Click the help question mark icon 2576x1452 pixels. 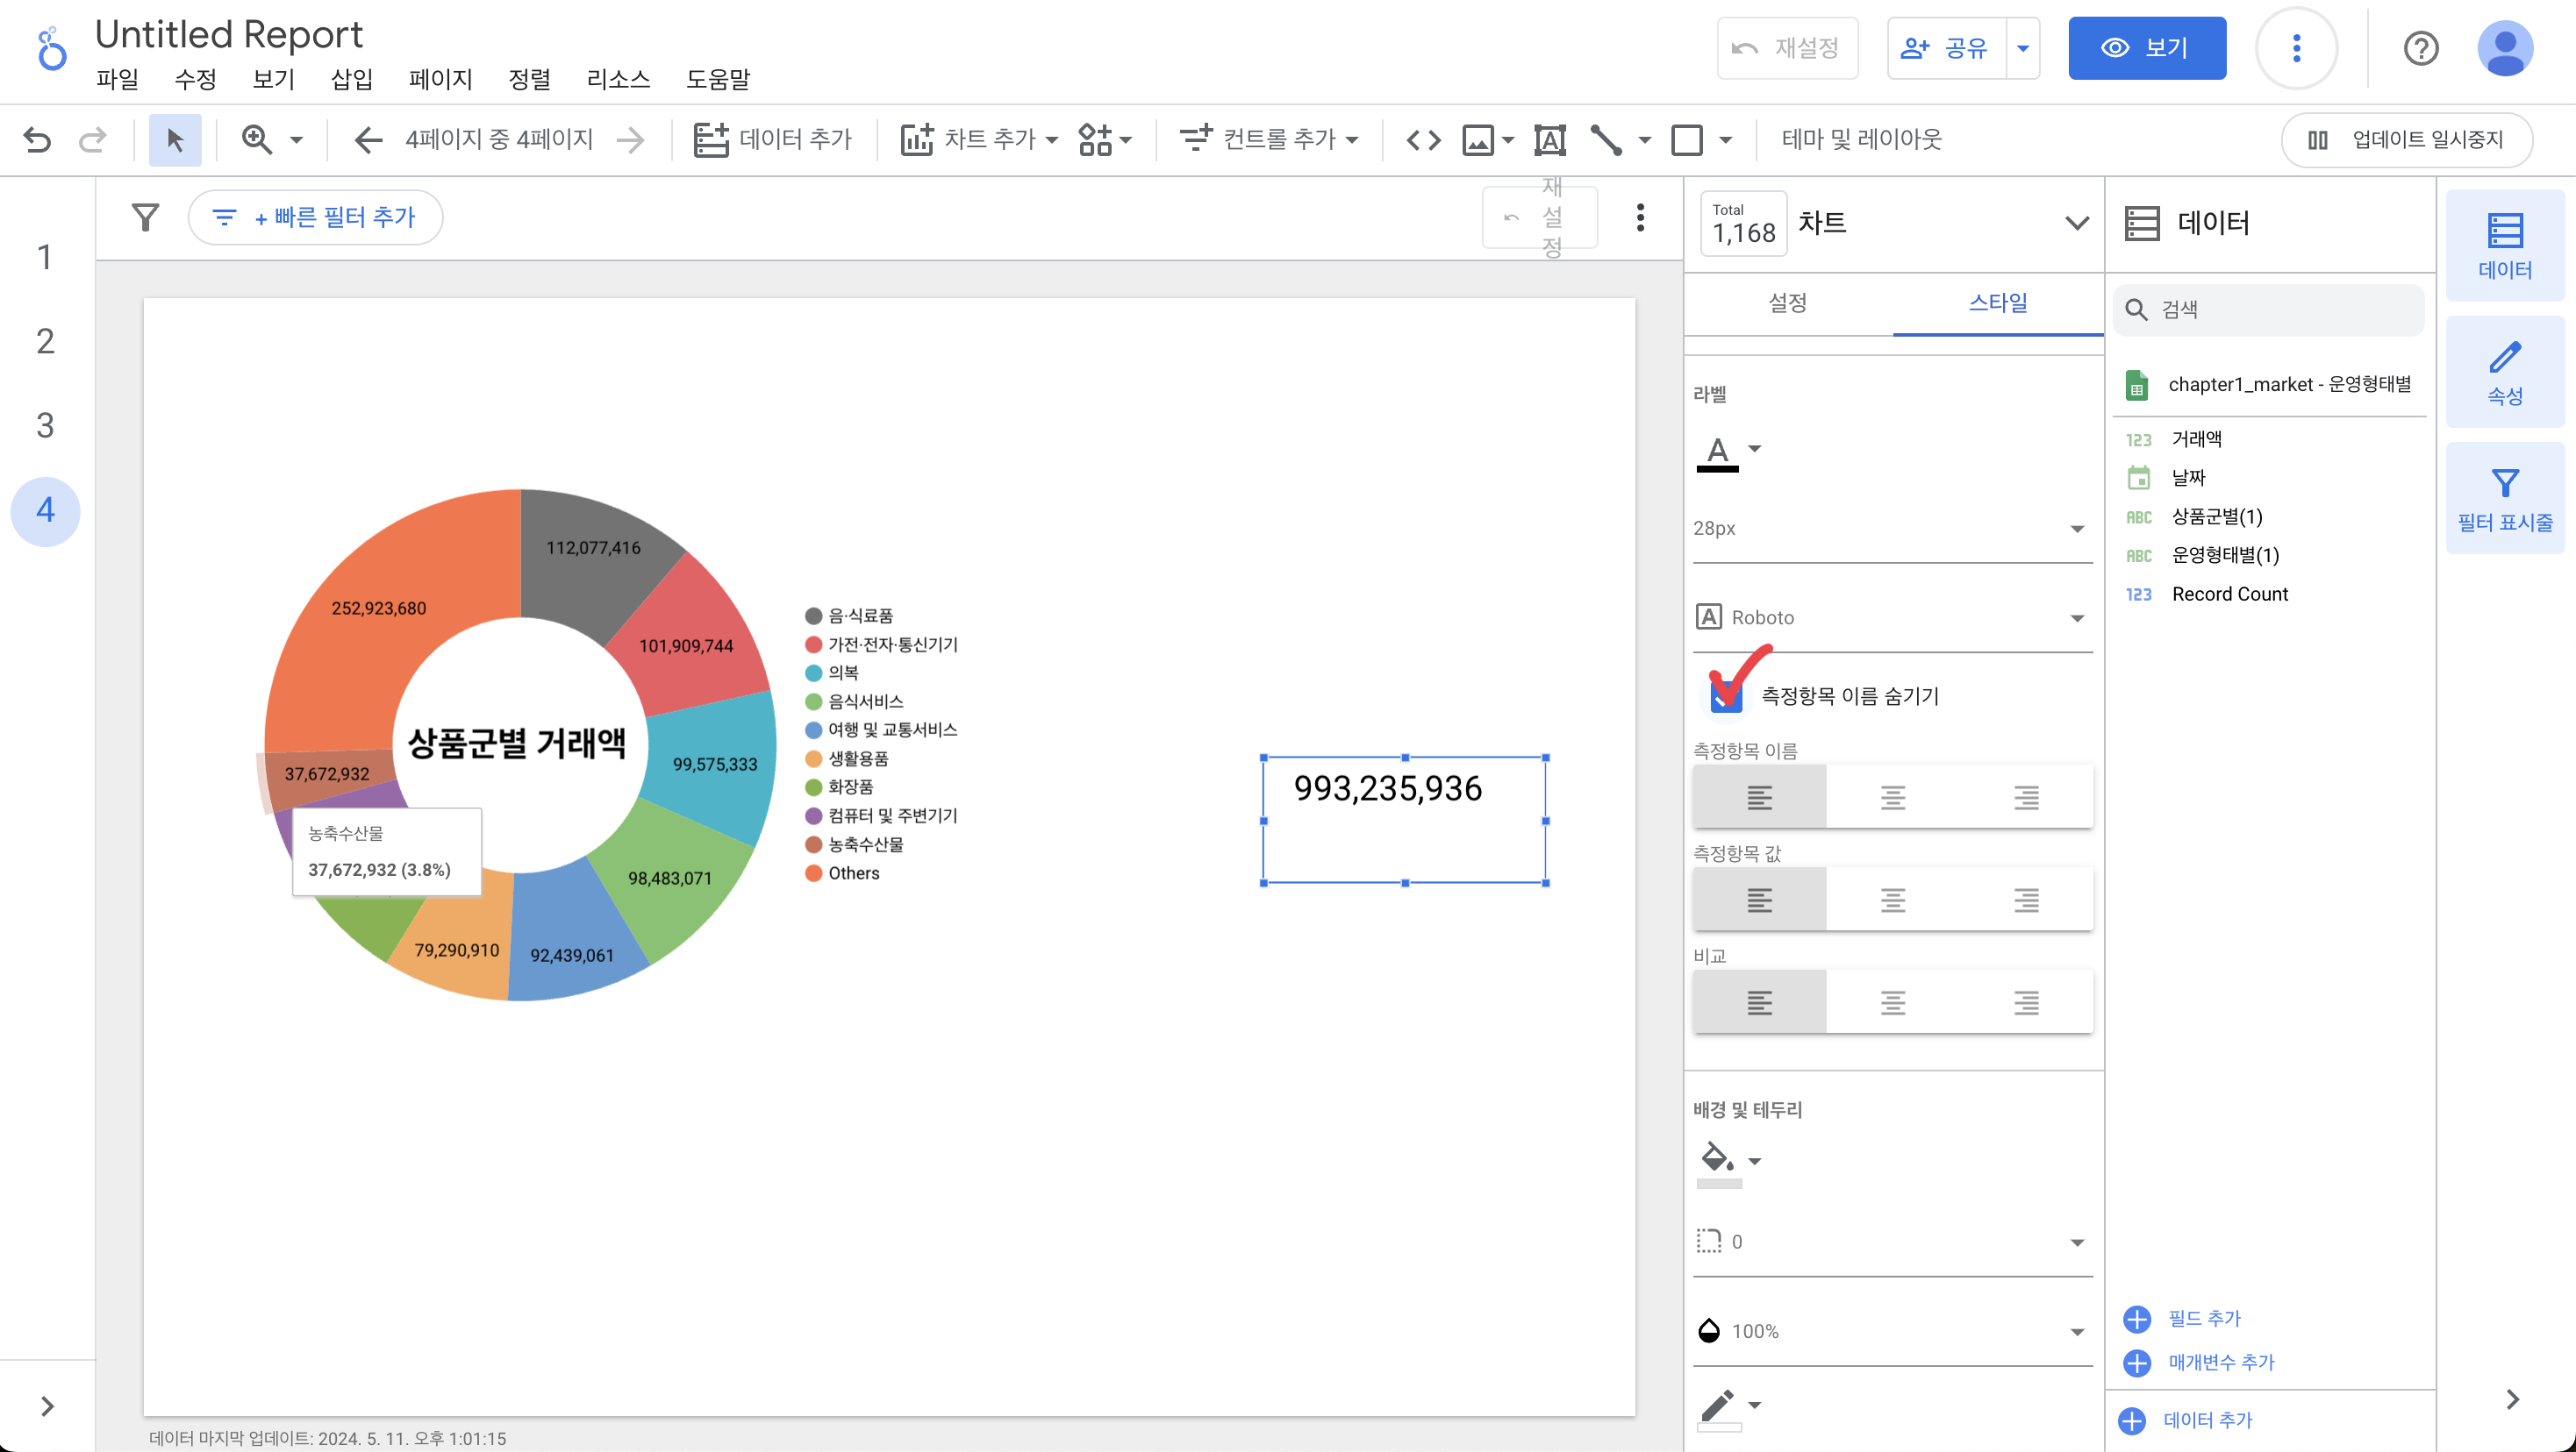pos(2420,48)
